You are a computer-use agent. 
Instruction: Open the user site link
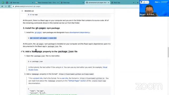click(64, 78)
